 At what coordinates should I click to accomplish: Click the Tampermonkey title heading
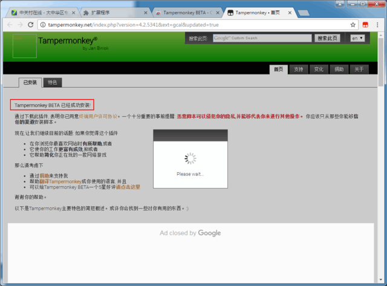(x=68, y=41)
